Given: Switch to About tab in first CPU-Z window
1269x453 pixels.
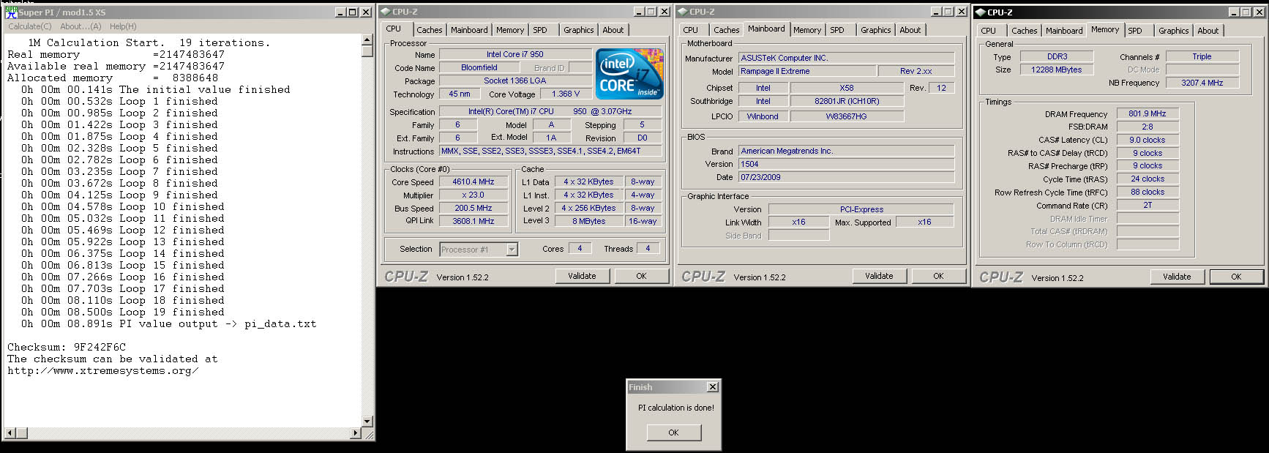Looking at the screenshot, I should (613, 30).
